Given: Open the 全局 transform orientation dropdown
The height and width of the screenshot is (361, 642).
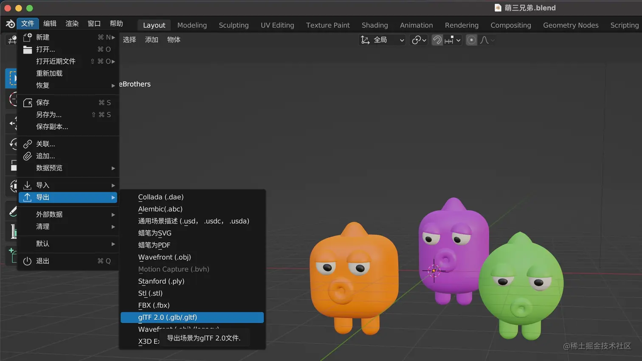Looking at the screenshot, I should click(x=383, y=40).
